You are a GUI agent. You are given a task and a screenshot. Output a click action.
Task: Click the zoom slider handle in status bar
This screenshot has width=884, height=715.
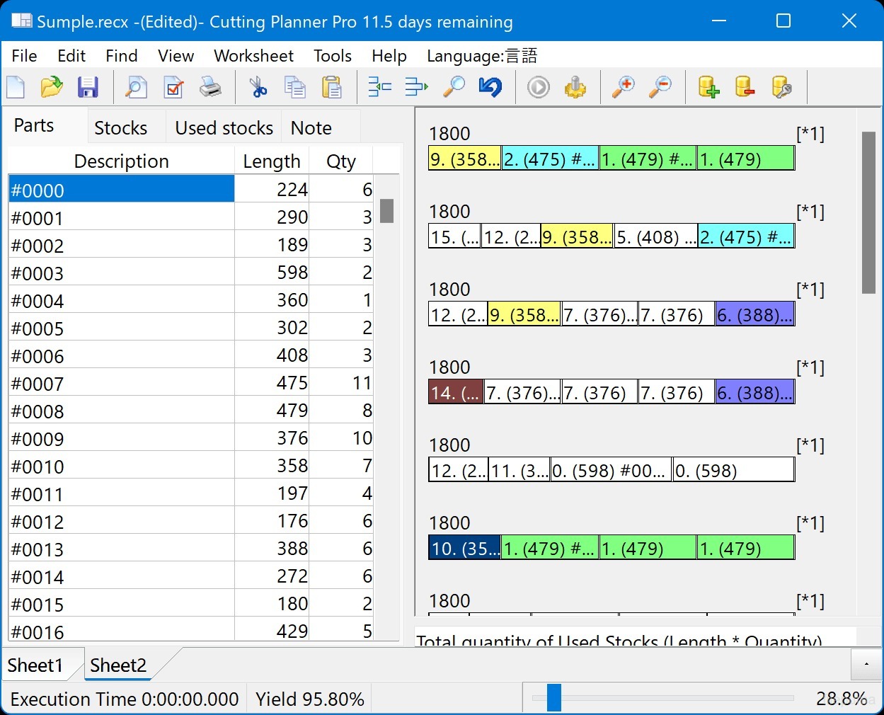(x=554, y=697)
